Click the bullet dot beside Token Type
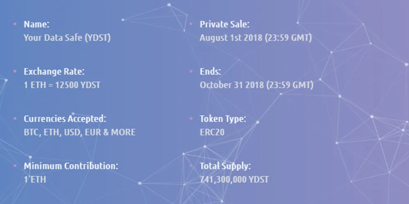 pos(191,118)
